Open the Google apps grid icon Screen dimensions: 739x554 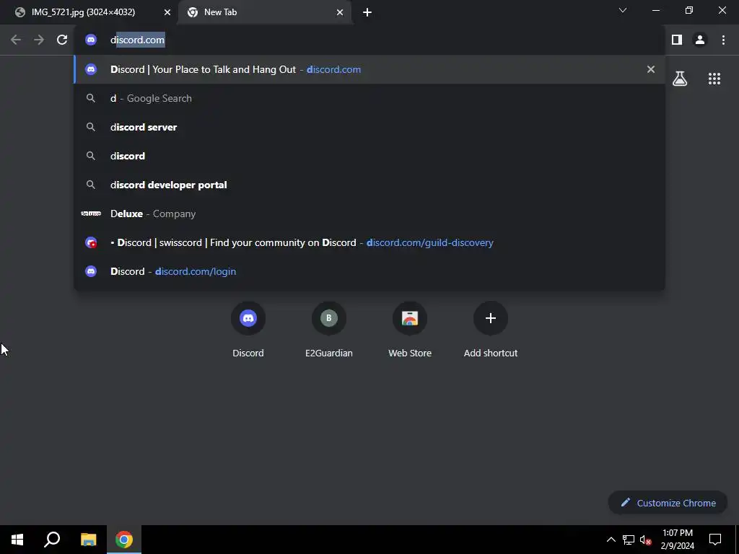pyautogui.click(x=714, y=79)
